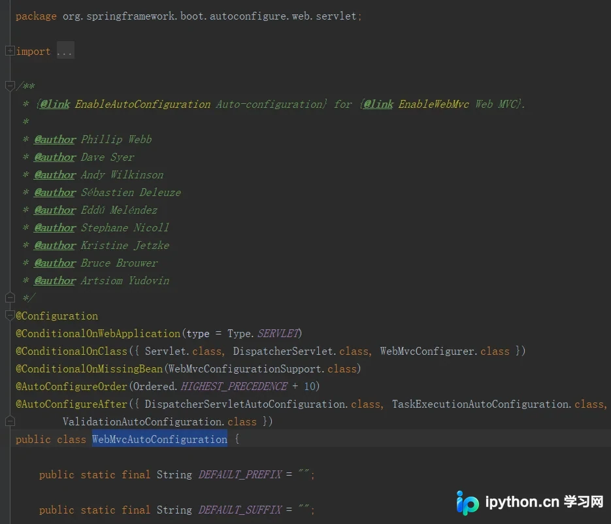This screenshot has width=611, height=524.
Task: Click the DEFAULT_PREFIX constant
Action: (240, 474)
